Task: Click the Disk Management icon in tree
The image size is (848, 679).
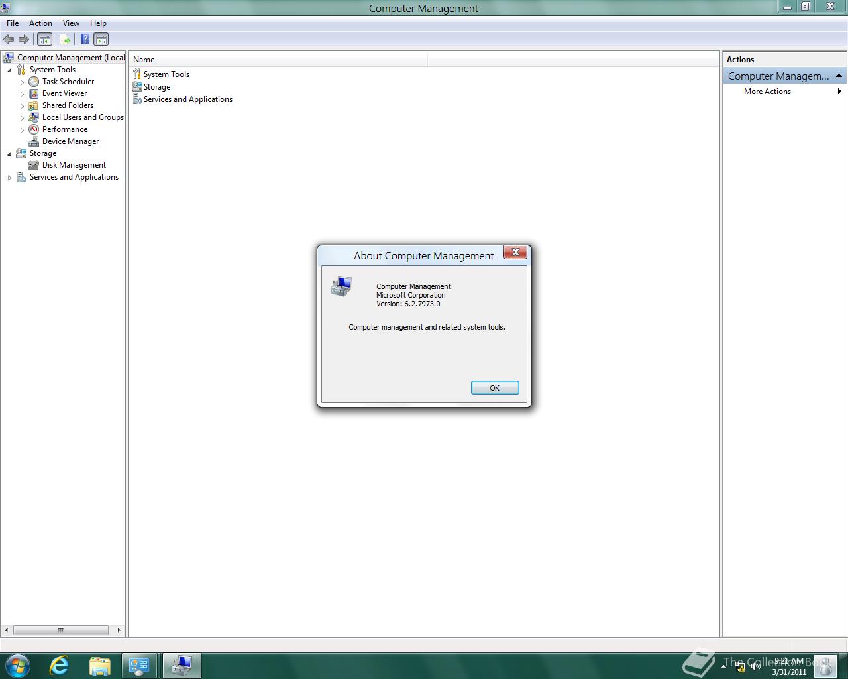Action: click(34, 165)
